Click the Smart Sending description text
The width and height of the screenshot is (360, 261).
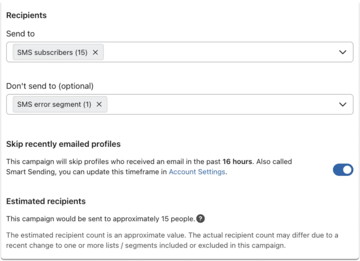[x=149, y=167]
